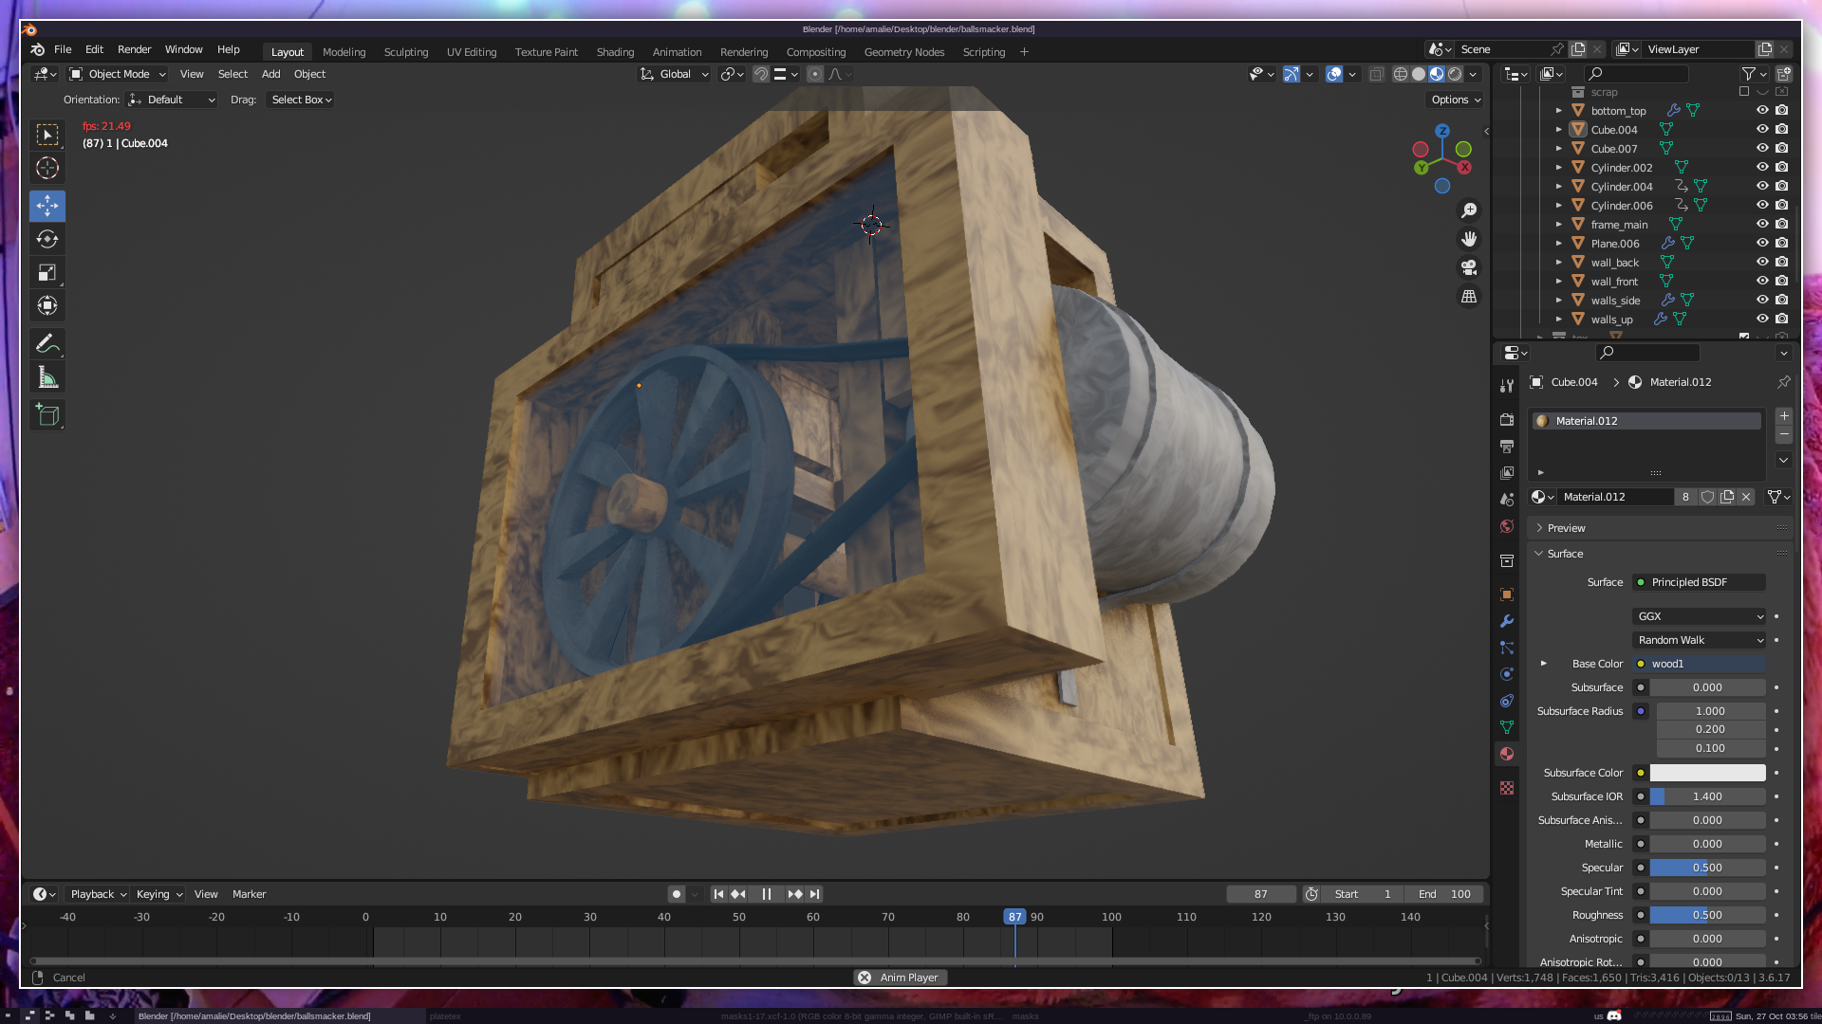This screenshot has width=1822, height=1024.
Task: Open the Render menu
Action: click(134, 49)
